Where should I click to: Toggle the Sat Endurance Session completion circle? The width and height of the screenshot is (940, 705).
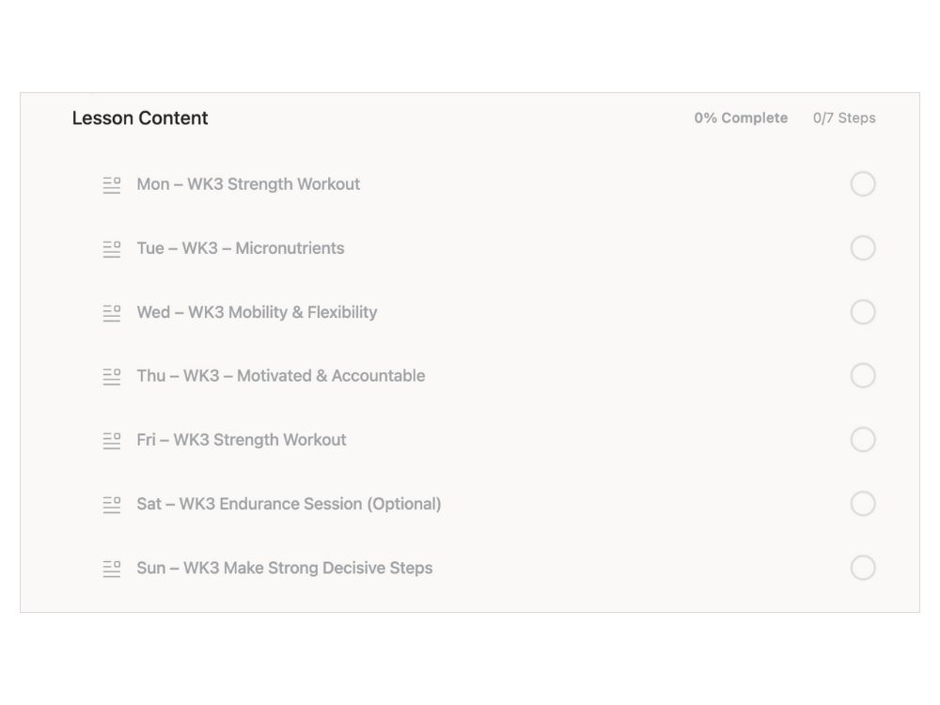(x=863, y=504)
